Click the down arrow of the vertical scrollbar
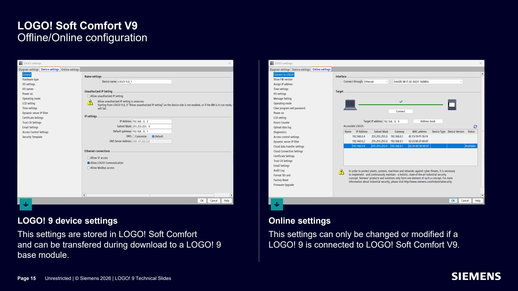The height and width of the screenshot is (291, 518). point(482,195)
